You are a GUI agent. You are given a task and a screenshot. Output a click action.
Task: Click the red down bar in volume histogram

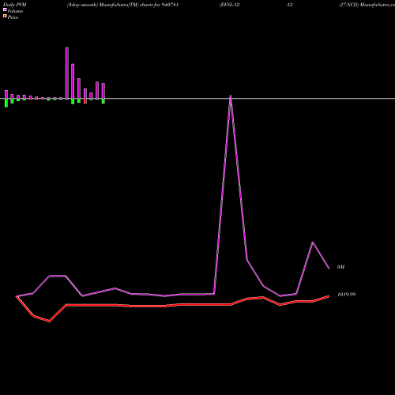85,101
